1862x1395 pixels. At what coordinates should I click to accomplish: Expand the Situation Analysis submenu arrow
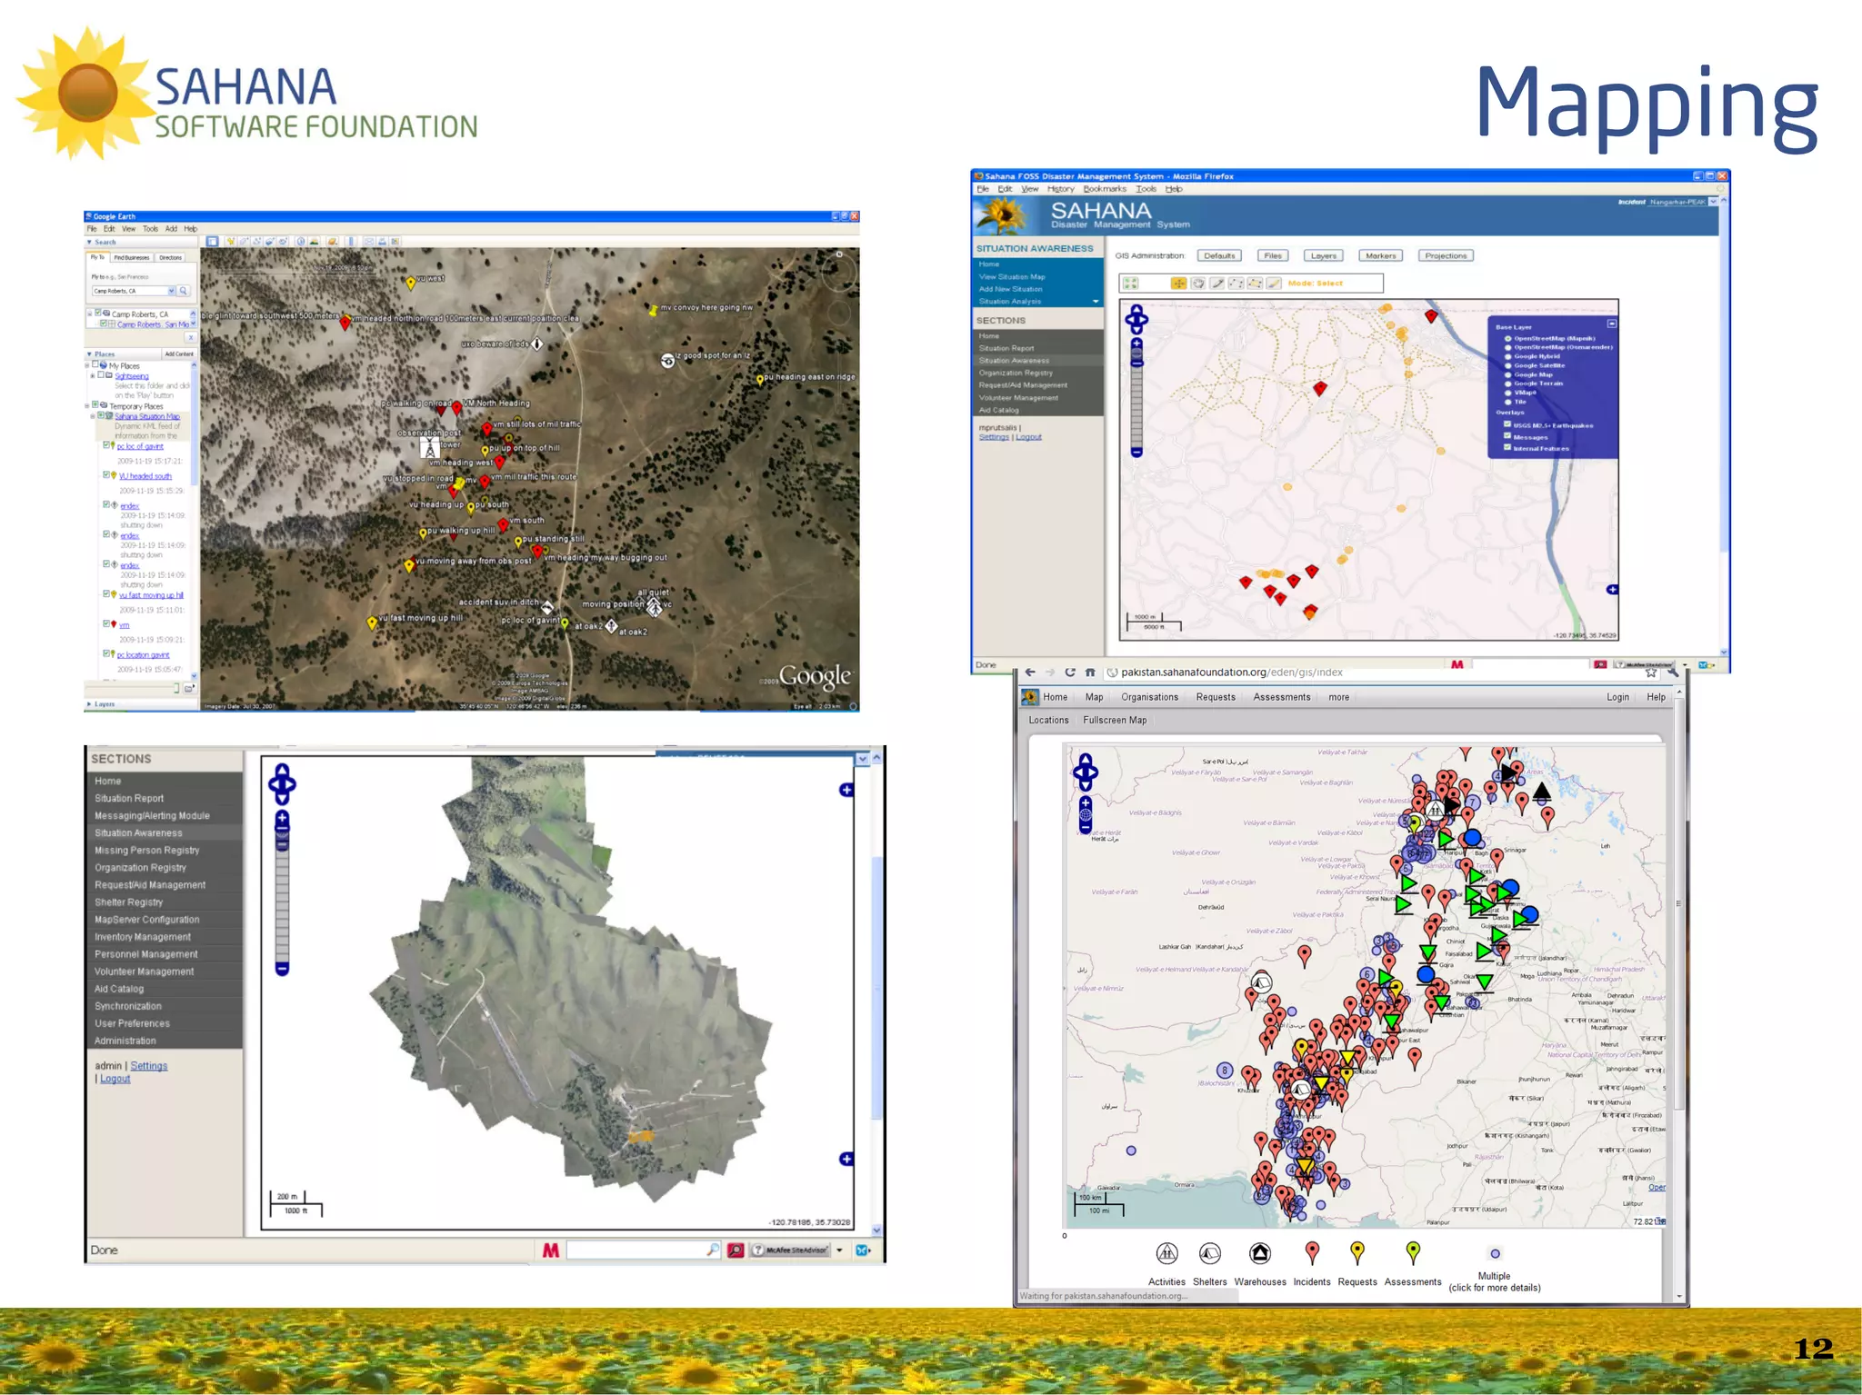(1096, 301)
